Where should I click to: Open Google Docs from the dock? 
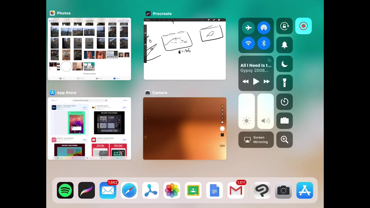click(x=214, y=190)
